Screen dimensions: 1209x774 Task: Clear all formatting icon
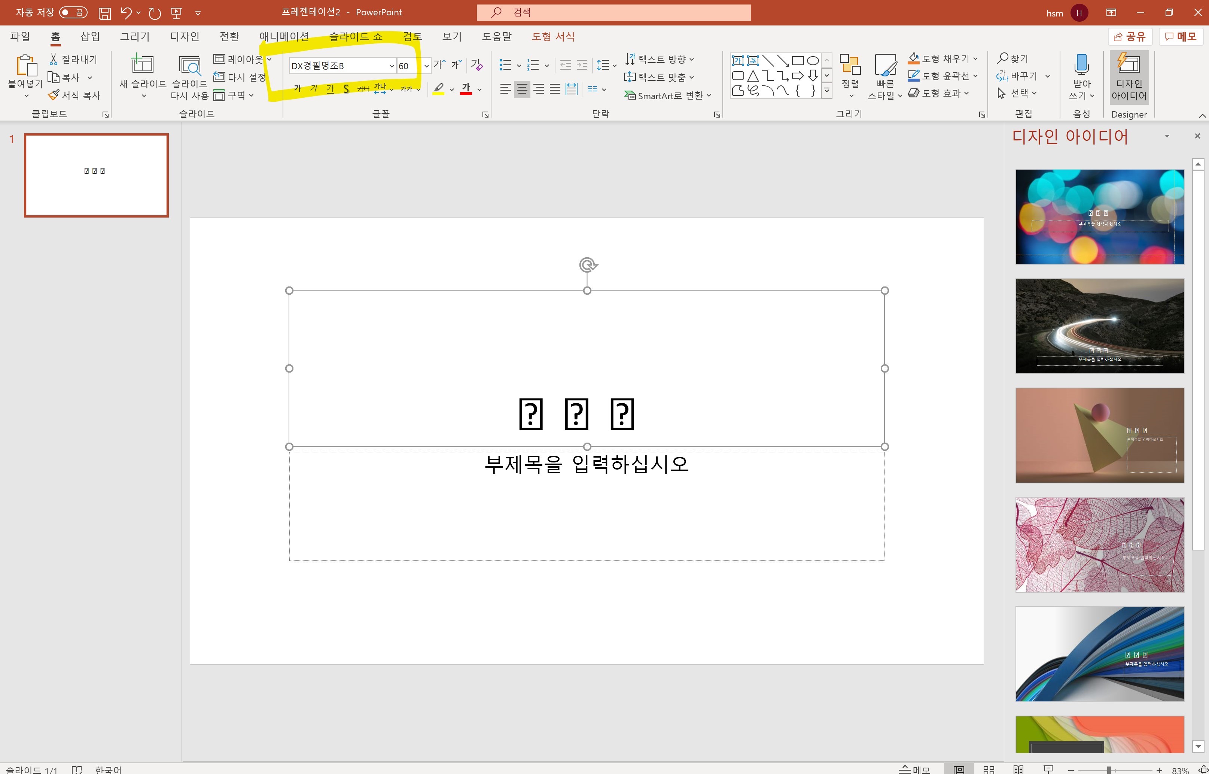tap(476, 64)
